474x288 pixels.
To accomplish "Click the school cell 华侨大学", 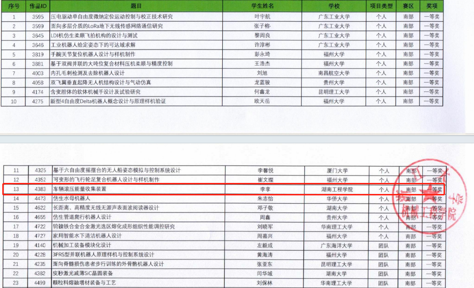I will (x=337, y=199).
